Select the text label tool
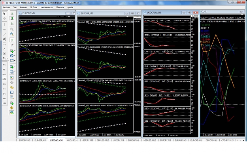This screenshot has width=247, height=154. pyautogui.click(x=4, y=54)
